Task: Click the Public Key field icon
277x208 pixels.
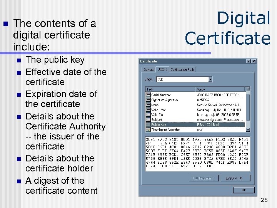Action: point(148,124)
